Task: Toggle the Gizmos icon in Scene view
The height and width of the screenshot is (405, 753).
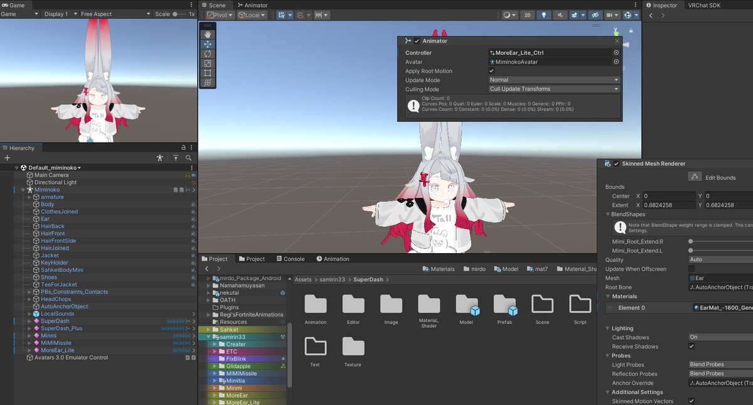Action: coord(628,15)
